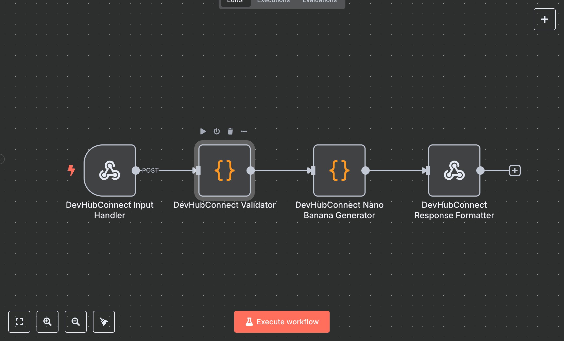This screenshot has height=341, width=564.
Task: Tidy up the workflow layout
Action: pos(104,322)
